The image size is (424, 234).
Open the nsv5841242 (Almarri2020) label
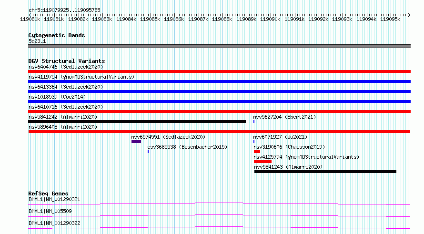point(63,117)
